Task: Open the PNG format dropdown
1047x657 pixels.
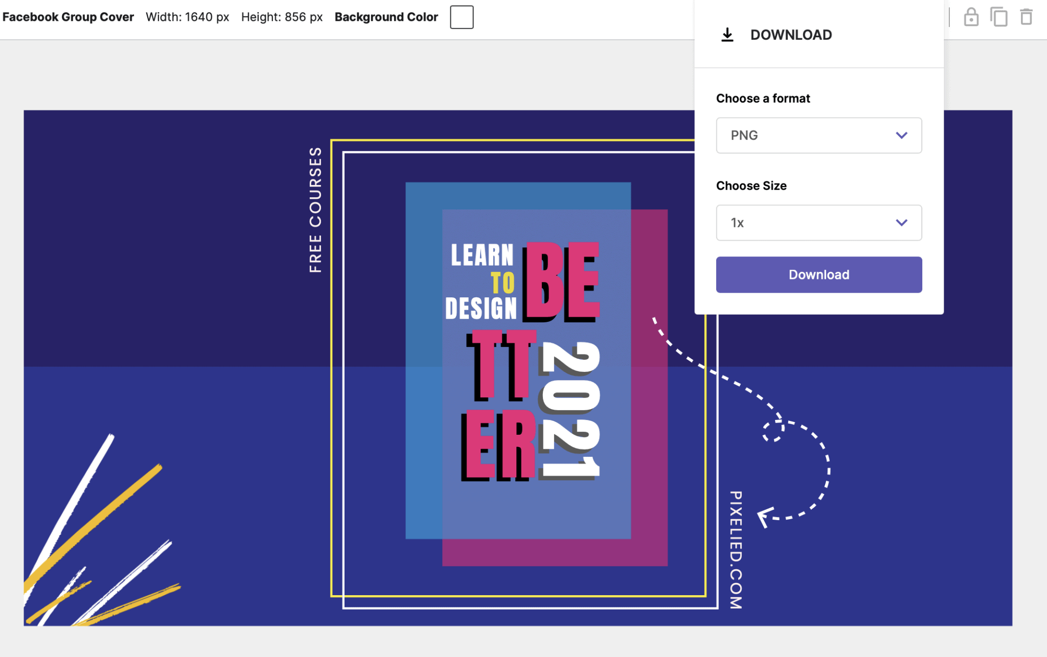Action: pos(818,135)
